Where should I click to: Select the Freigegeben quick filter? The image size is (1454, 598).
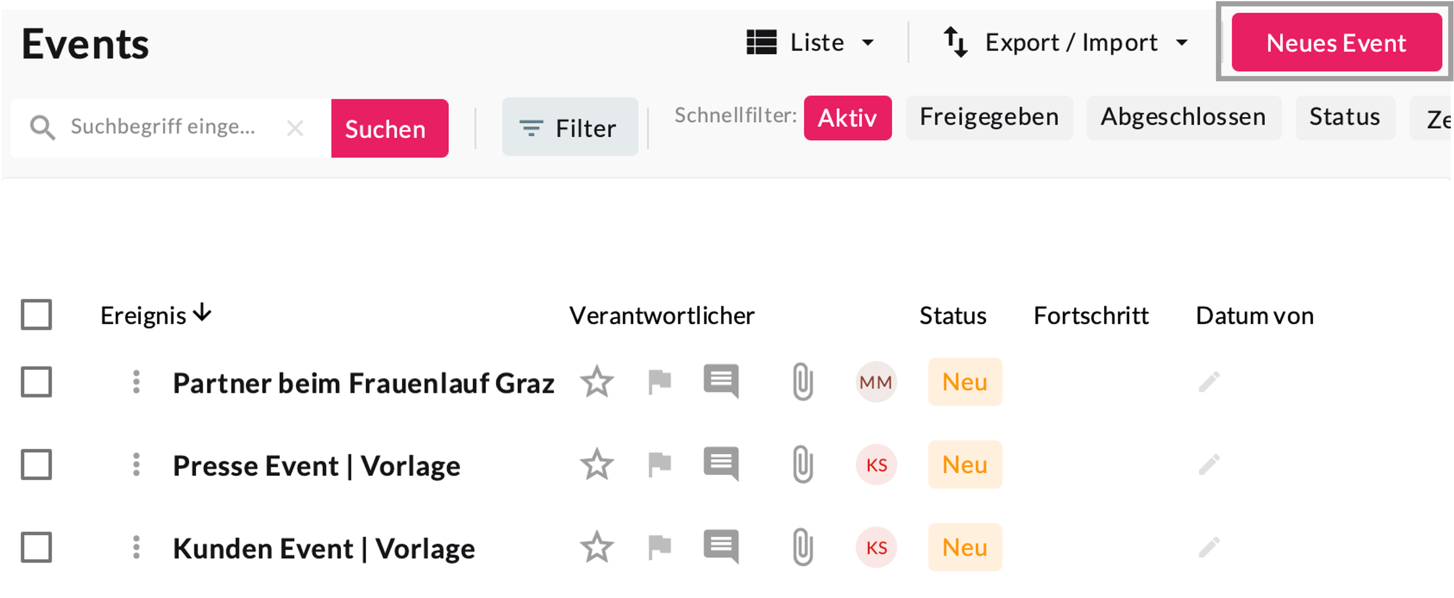[x=988, y=117]
